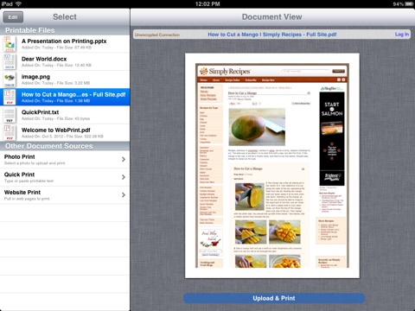Open QuickPrint.txt in the file list
Viewport: 415px width, 311px height.
[x=65, y=115]
